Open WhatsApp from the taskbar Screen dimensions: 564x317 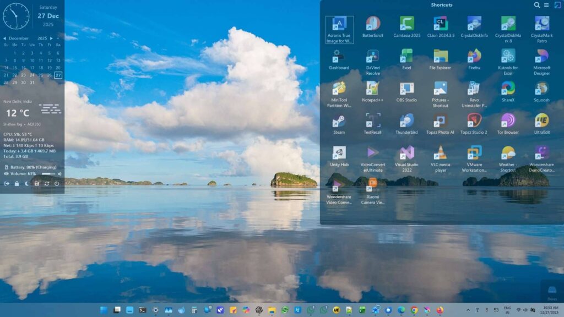click(x=310, y=309)
